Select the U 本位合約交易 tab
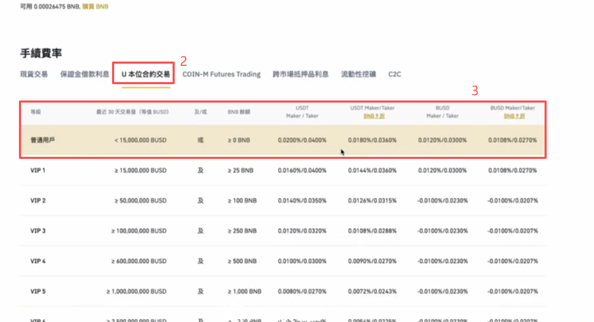594x322 pixels. coord(145,74)
